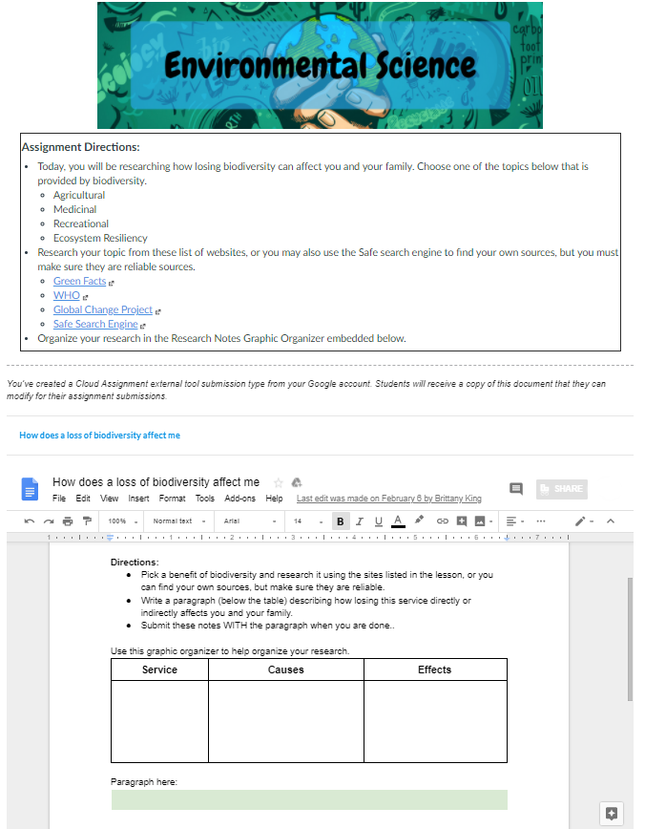Click the print icon

tap(67, 521)
